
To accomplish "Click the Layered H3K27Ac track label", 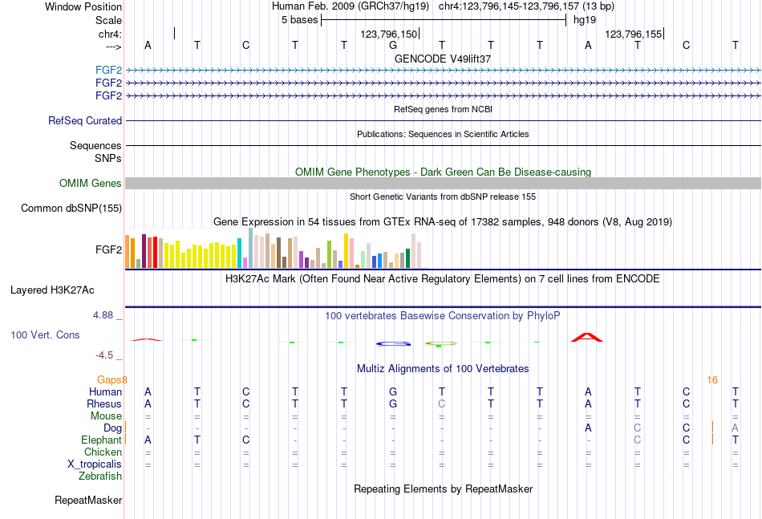I will [52, 290].
